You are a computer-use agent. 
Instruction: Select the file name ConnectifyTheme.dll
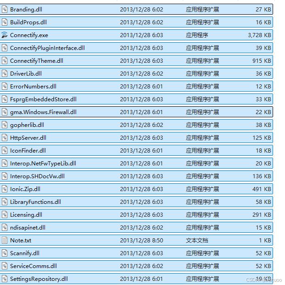37,60
